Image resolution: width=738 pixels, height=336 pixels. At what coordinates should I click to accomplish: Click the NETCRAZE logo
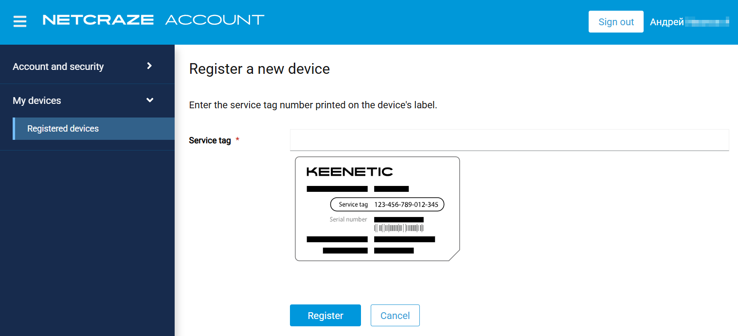coord(98,20)
